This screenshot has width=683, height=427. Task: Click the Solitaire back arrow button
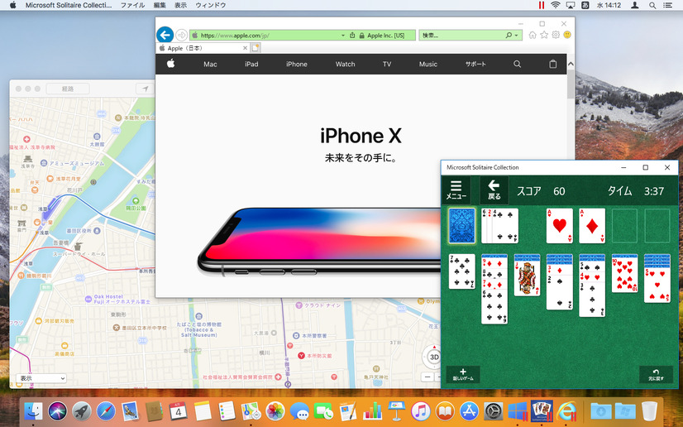tap(494, 190)
